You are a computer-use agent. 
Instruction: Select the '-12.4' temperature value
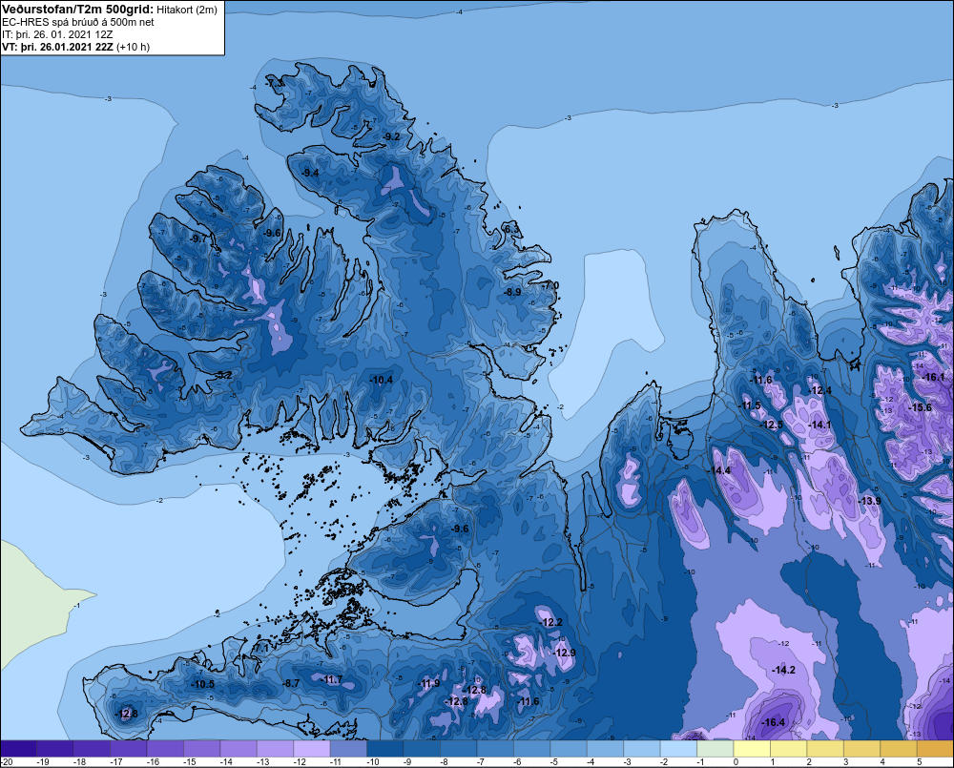(x=820, y=391)
